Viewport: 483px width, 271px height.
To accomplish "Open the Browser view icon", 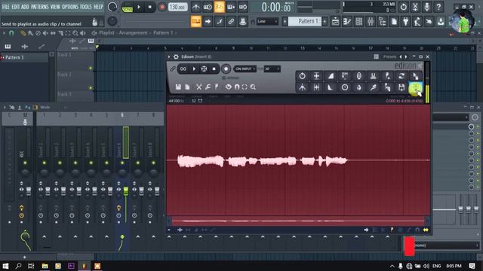I will click(383, 21).
